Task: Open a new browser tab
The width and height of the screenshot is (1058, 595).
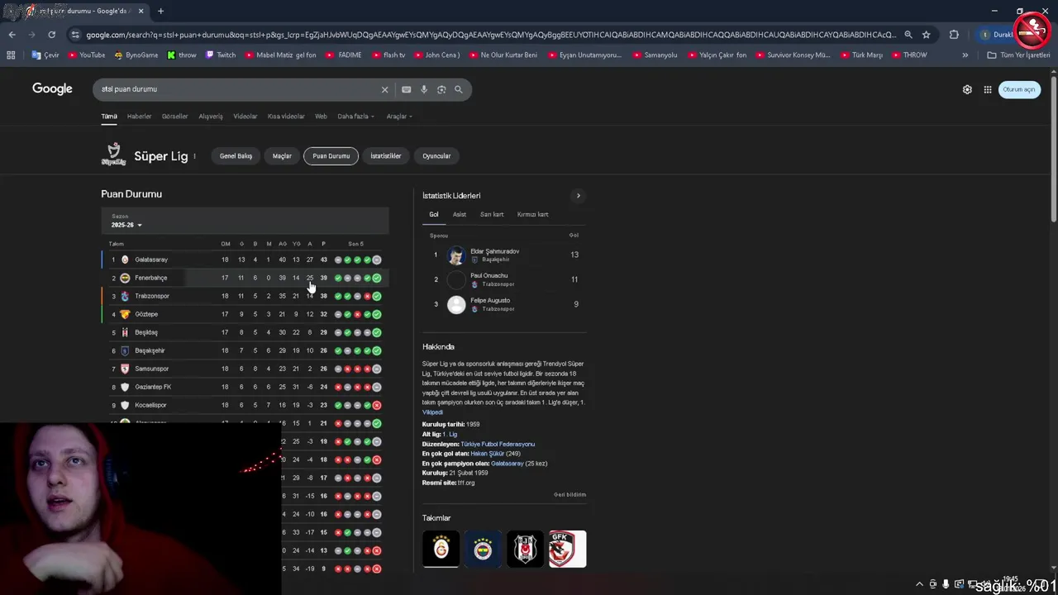Action: click(160, 11)
